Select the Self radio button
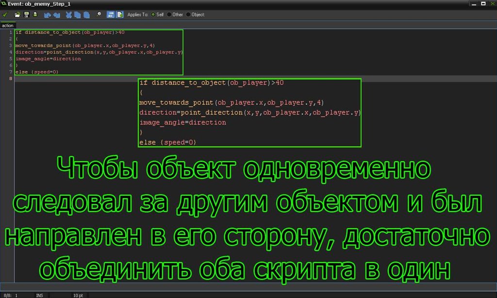 [x=153, y=15]
